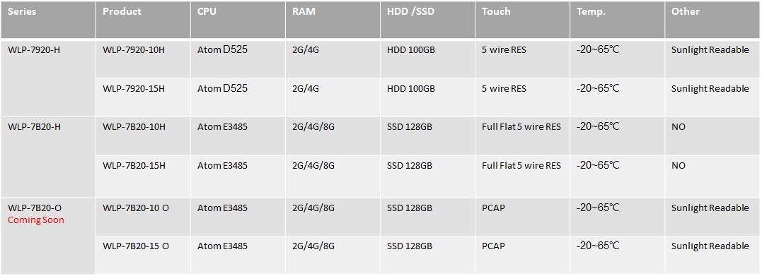Click PCAP in the WLP-7B20-10 O row
This screenshot has height=276, width=762.
493,208
